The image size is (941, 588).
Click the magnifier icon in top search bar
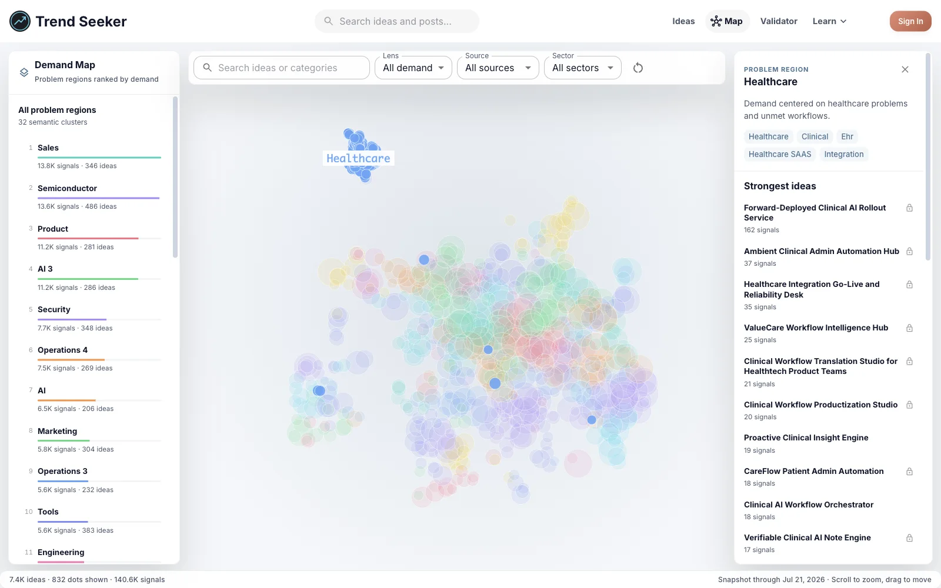tap(329, 21)
